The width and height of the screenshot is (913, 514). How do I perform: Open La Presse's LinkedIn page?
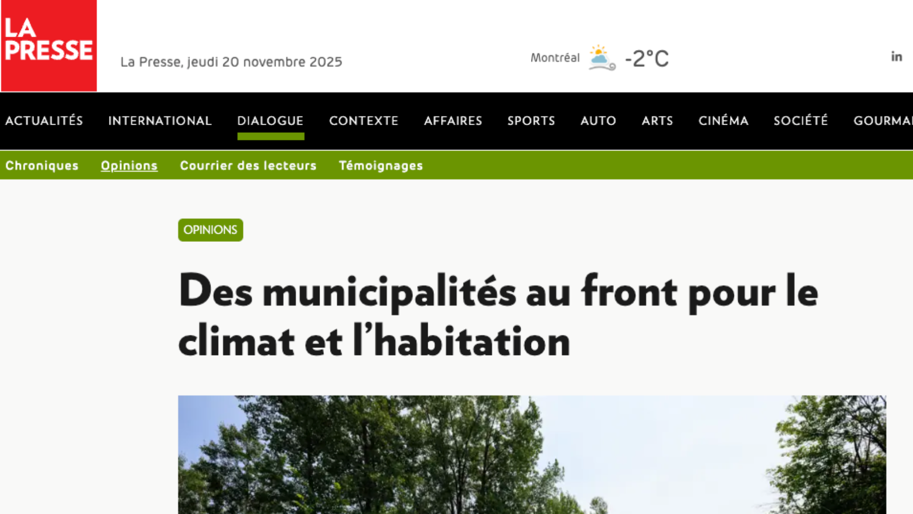[x=897, y=56]
